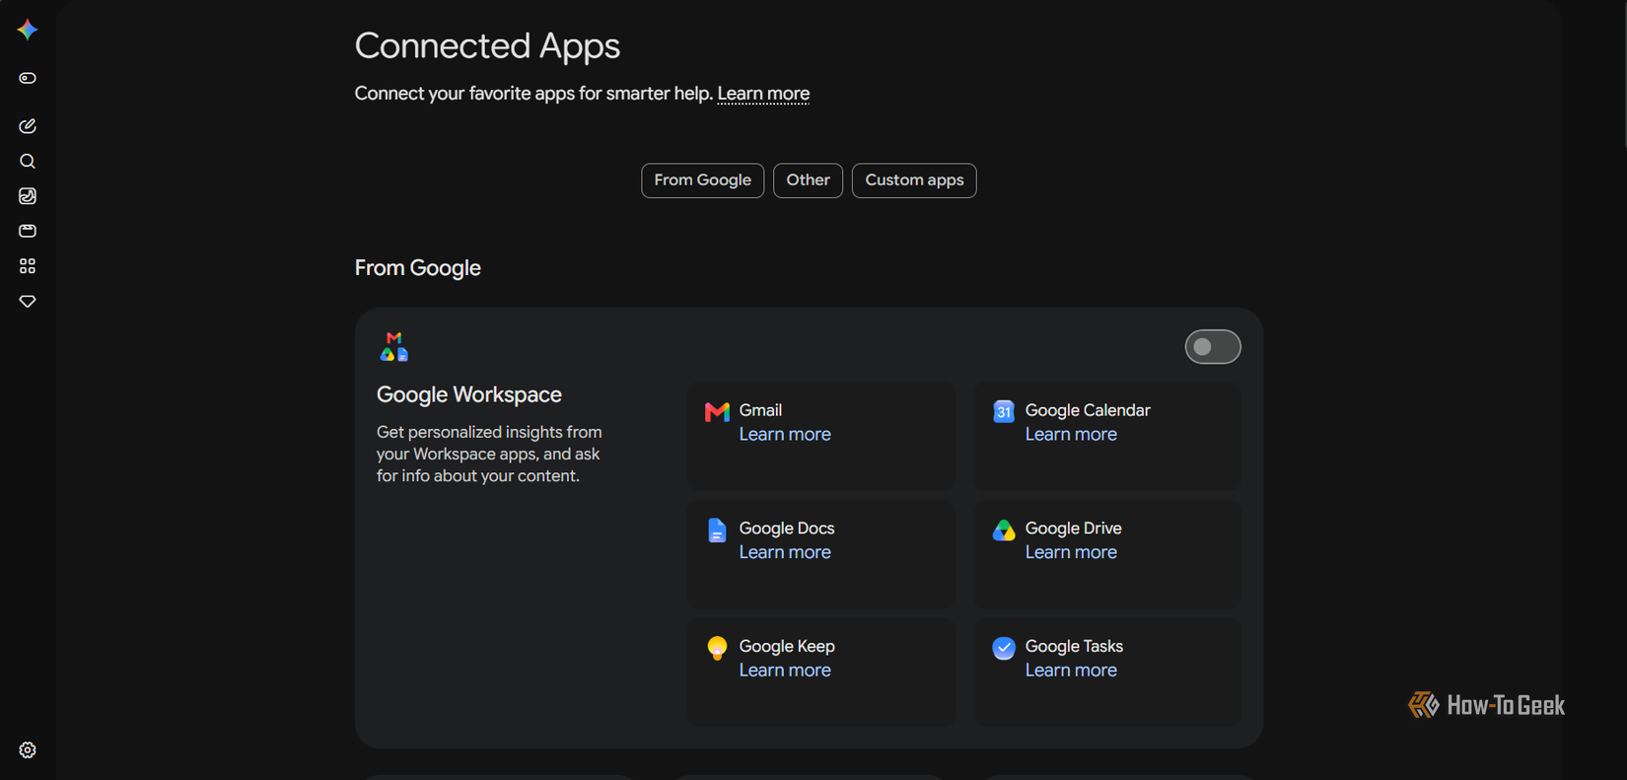Click the Google Docs icon
1627x780 pixels.
717,531
